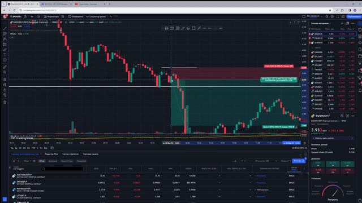Select BTCUSDT in the watchlist

pos(333,56)
